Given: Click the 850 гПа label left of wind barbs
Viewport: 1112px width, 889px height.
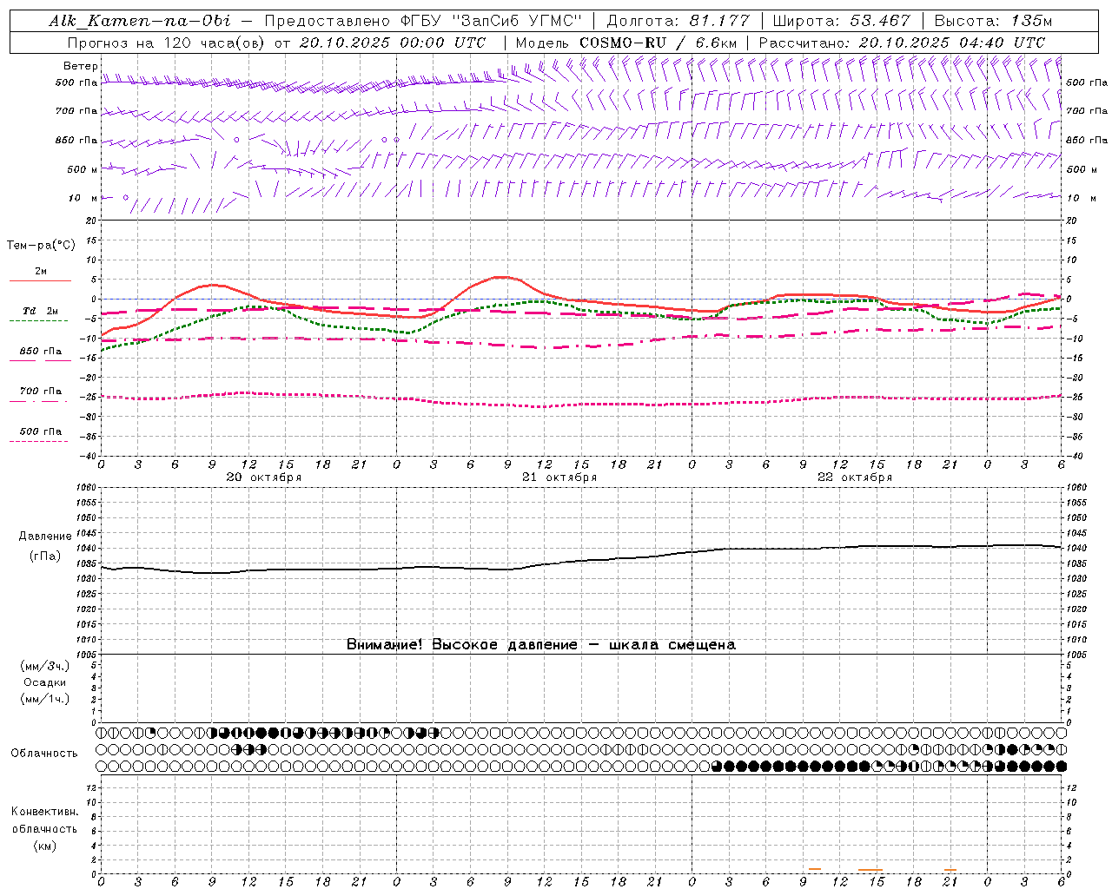Looking at the screenshot, I should [x=76, y=140].
